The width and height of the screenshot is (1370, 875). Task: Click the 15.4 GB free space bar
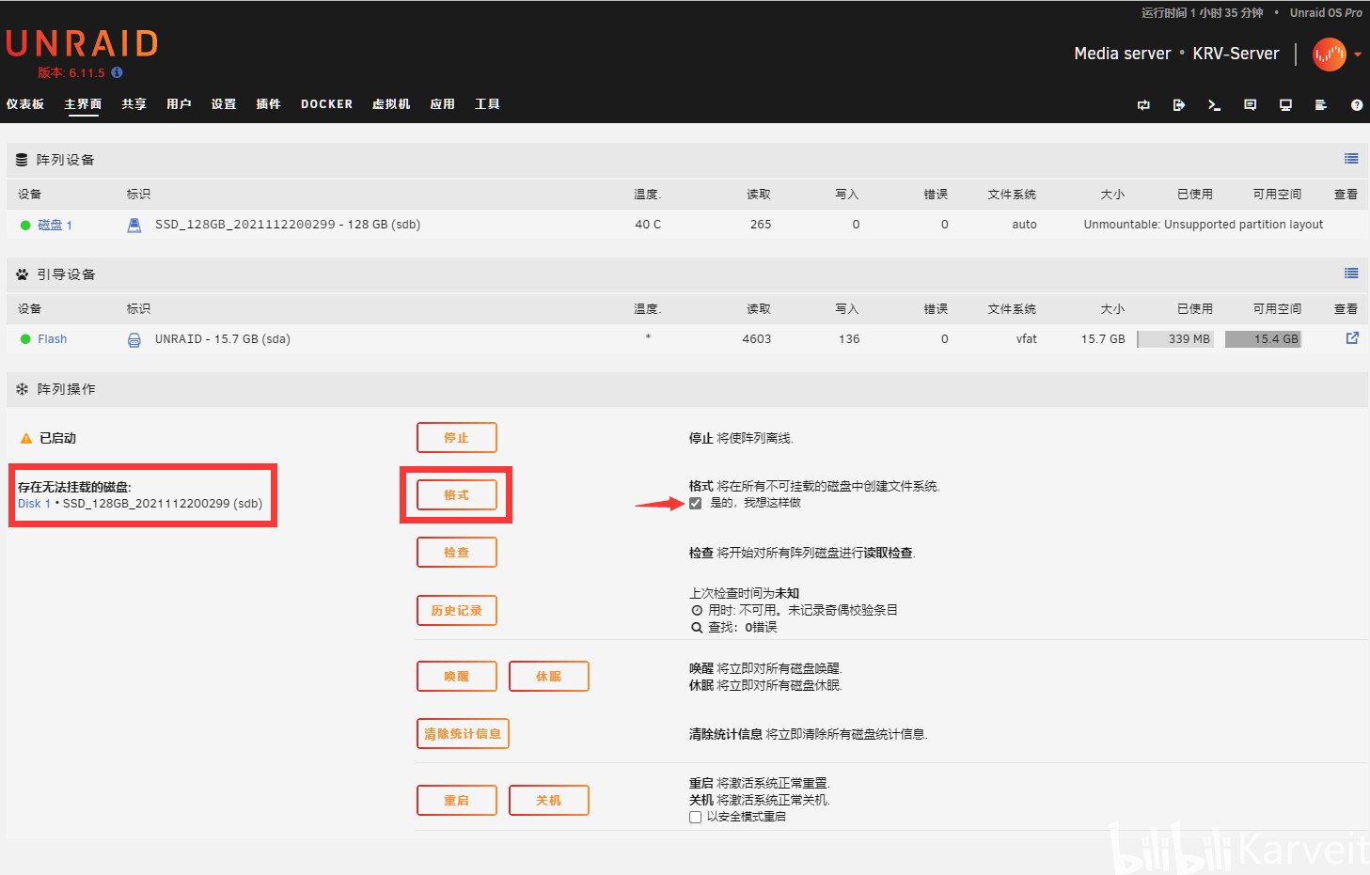point(1264,339)
